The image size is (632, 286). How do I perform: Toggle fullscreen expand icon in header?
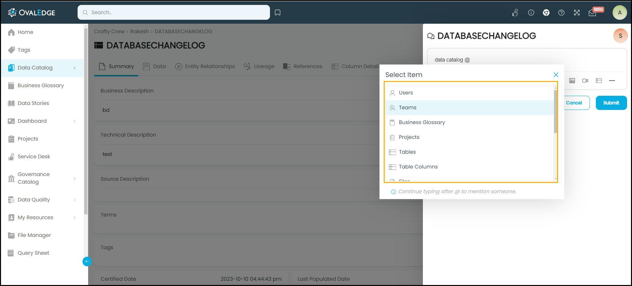(x=577, y=13)
